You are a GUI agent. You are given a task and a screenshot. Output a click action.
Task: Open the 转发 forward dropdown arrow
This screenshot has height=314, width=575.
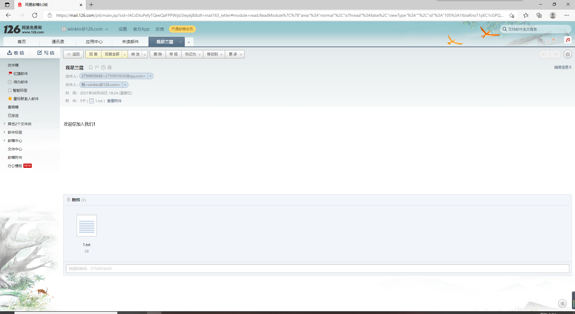pos(145,54)
